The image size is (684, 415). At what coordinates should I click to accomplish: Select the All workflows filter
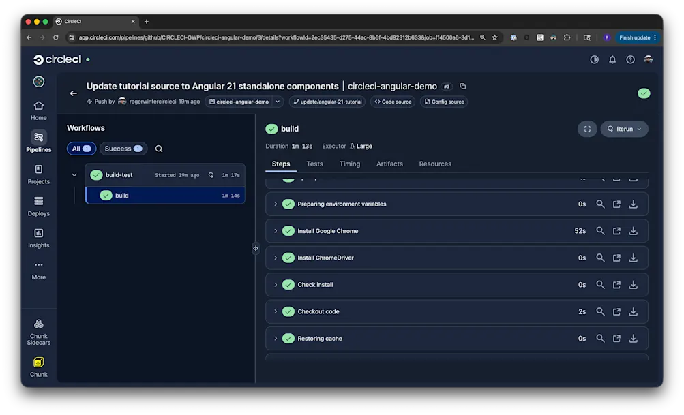coord(81,149)
